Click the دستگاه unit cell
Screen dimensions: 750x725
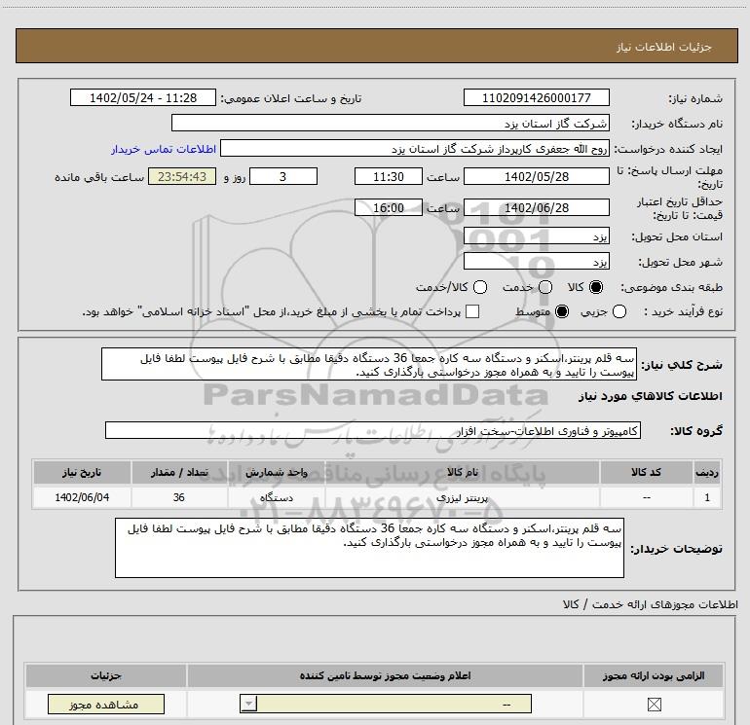pyautogui.click(x=276, y=497)
